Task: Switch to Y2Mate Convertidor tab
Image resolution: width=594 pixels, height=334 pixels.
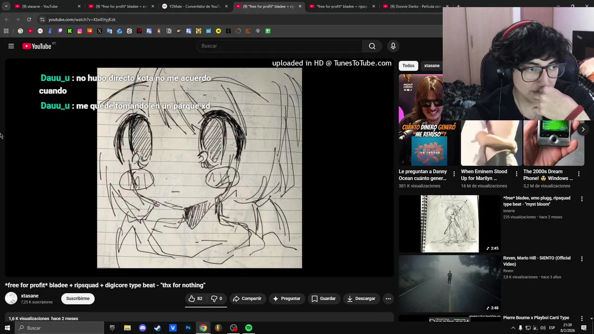Action: point(194,6)
